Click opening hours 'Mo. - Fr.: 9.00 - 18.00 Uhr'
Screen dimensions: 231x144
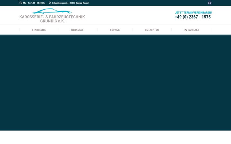click(x=34, y=3)
